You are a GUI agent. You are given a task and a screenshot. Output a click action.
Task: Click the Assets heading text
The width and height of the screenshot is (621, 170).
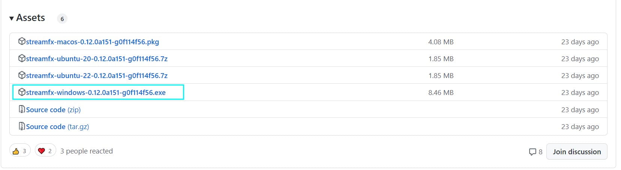[x=30, y=18]
